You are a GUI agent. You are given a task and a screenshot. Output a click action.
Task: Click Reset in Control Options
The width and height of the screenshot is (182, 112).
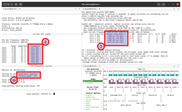[93, 101]
